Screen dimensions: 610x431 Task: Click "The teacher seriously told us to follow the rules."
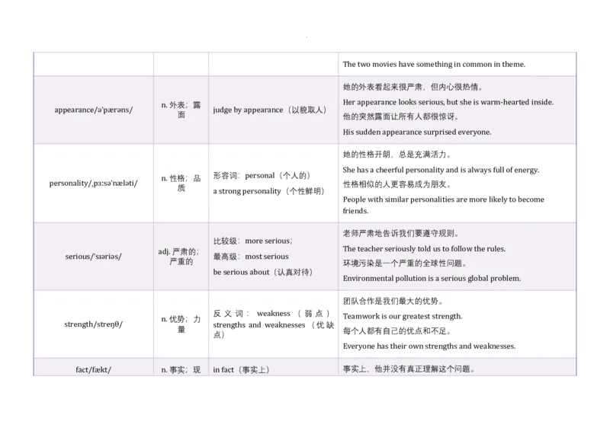tap(424, 249)
